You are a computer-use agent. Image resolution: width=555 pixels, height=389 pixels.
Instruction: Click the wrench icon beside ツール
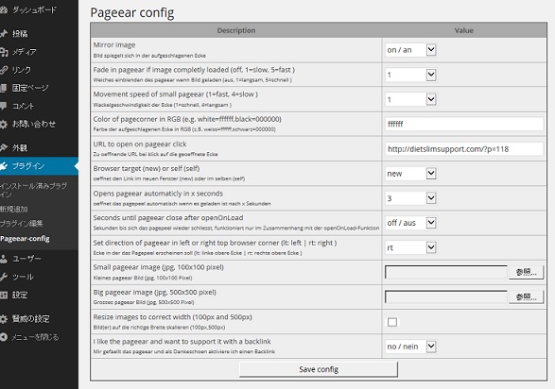(x=3, y=277)
